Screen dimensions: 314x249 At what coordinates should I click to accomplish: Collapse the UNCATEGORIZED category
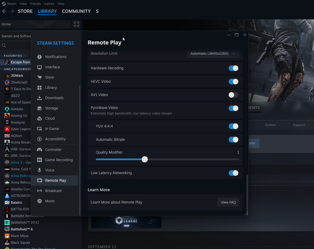click(x=2, y=69)
